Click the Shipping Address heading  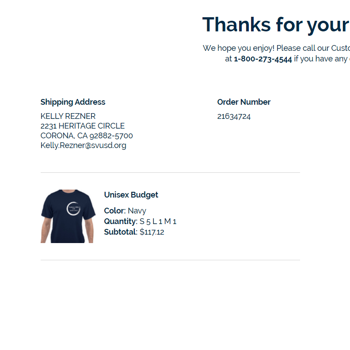[x=73, y=102]
